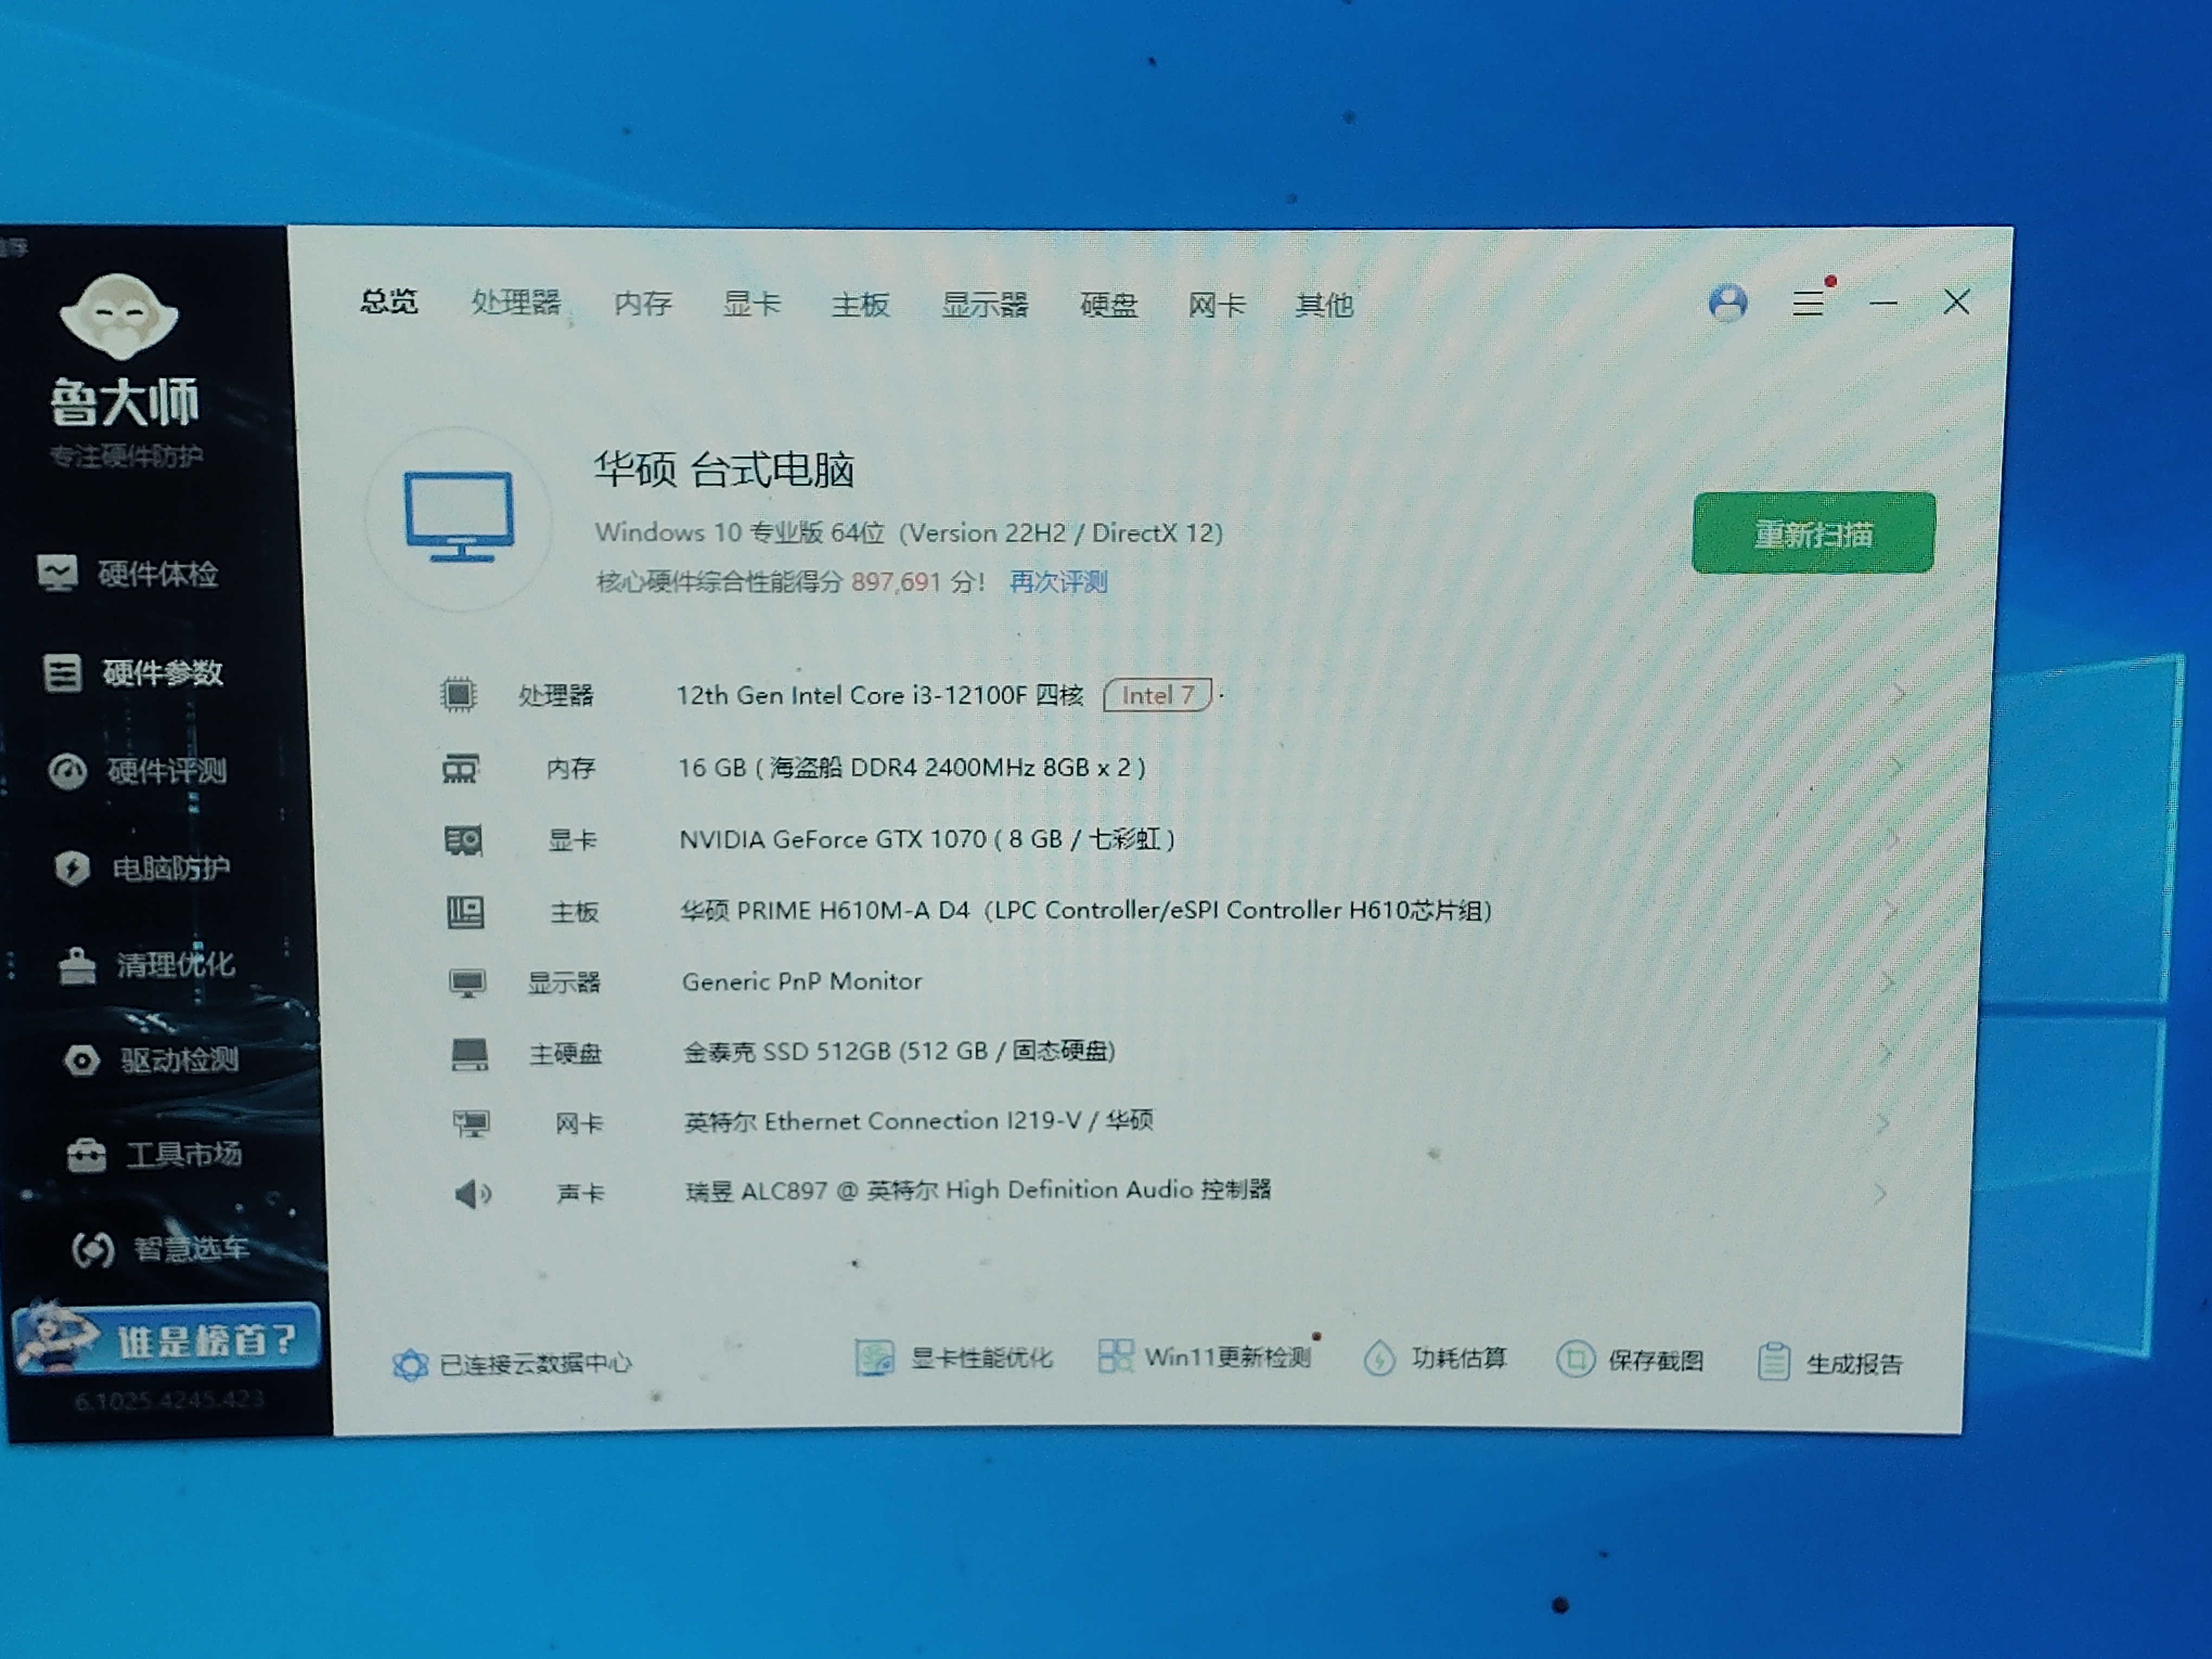Screen dimensions: 2212x1659
Task: Minimize the 鲁大师 window
Action: click(1884, 303)
